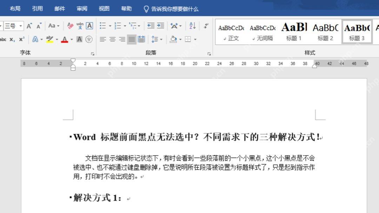This screenshot has width=379, height=213.
Task: Apply the enclosed character (字) tool
Action: pyautogui.click(x=89, y=39)
